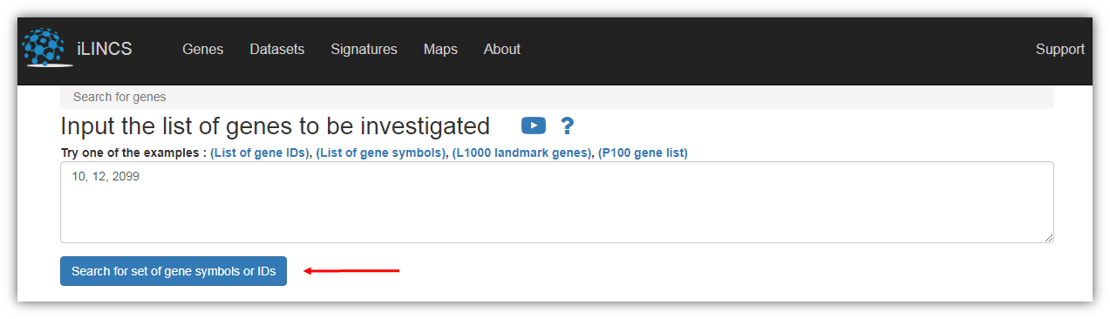The height and width of the screenshot is (319, 1110).
Task: Click the Input the list of genes heading
Action: (x=275, y=126)
